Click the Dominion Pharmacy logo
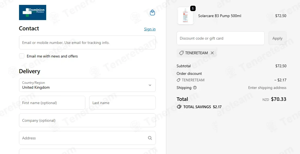The image size is (300, 154). (33, 12)
